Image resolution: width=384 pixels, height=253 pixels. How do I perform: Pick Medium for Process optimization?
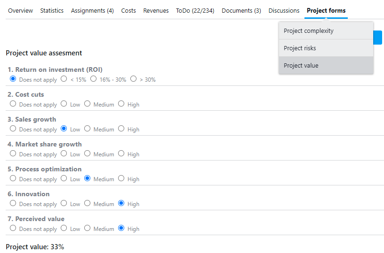[x=88, y=178]
